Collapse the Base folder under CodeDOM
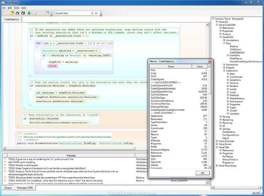Screen dimensions: 264x196 pos(224,43)
